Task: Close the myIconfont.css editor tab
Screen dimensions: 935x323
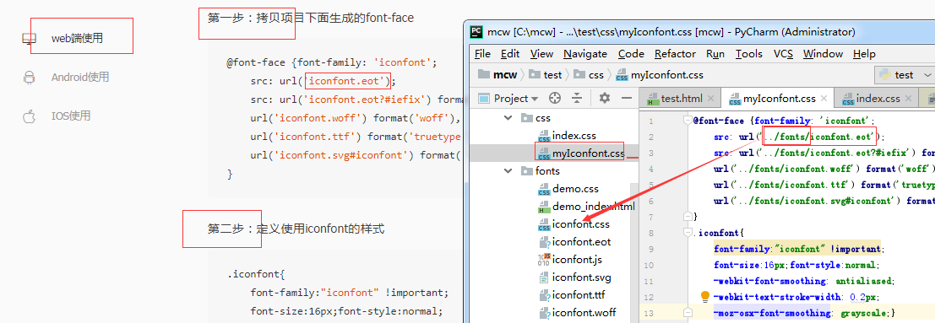Action: [x=824, y=99]
